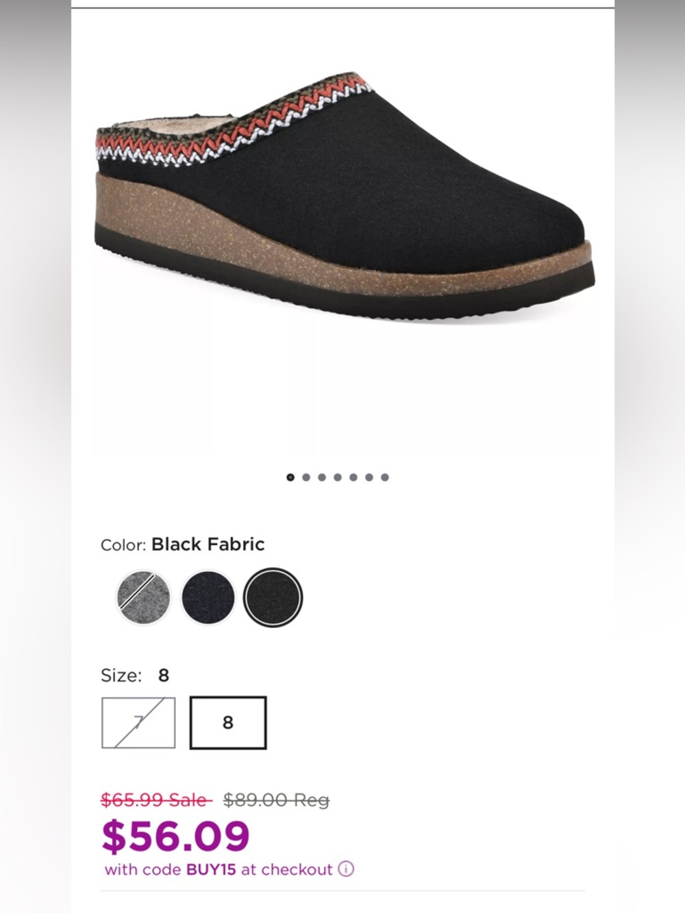This screenshot has height=913, width=685.
Task: Select the first image carousel dot
Action: click(290, 477)
